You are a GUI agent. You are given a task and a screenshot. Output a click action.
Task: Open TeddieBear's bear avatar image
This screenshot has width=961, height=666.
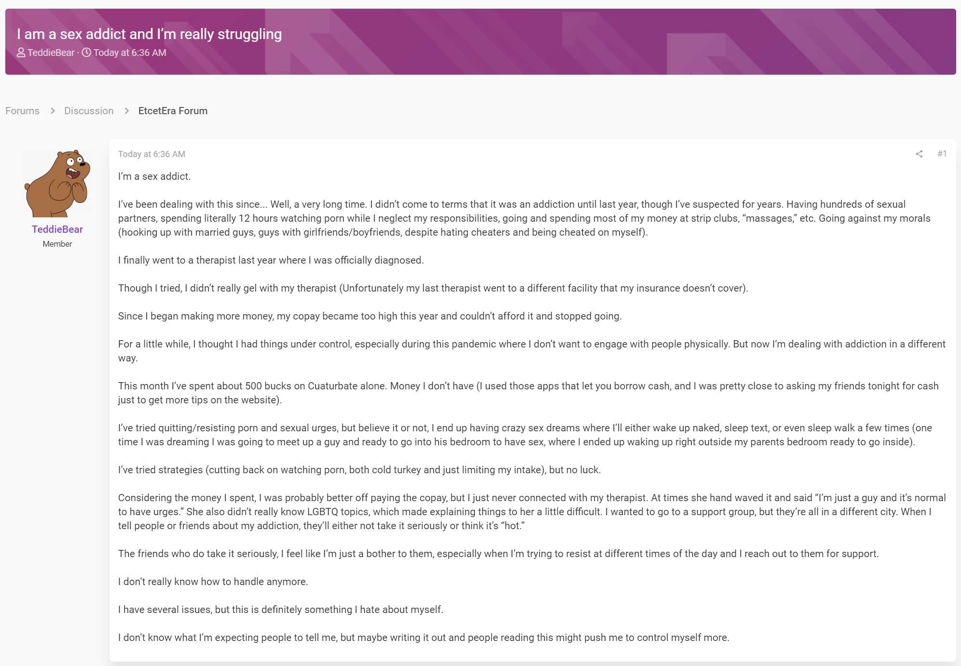[x=57, y=183]
